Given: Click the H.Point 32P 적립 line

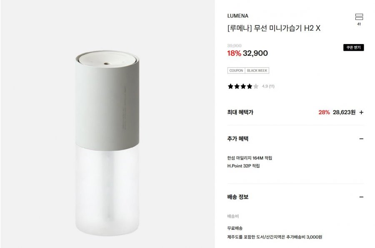Looking at the screenshot, I should point(243,166).
